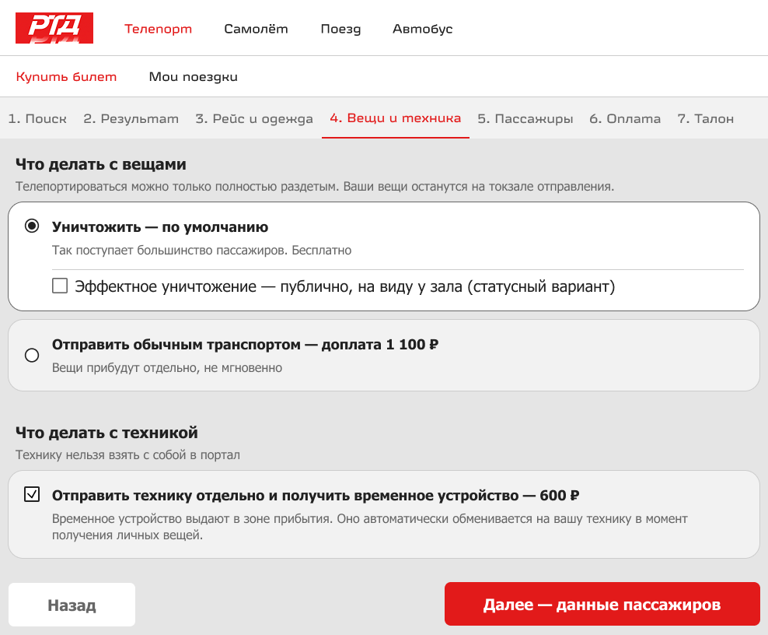Click 'Эффектное уничтожение — публично' label text
The width and height of the screenshot is (768, 635).
pyautogui.click(x=214, y=286)
